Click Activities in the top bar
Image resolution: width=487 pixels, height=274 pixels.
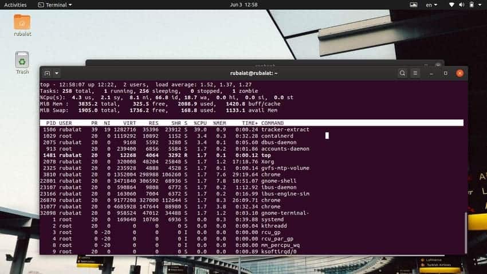point(15,5)
